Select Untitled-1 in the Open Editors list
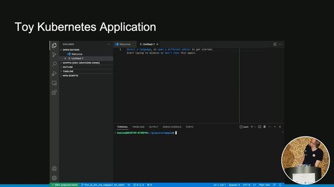The image size is (334, 187). coord(86,58)
